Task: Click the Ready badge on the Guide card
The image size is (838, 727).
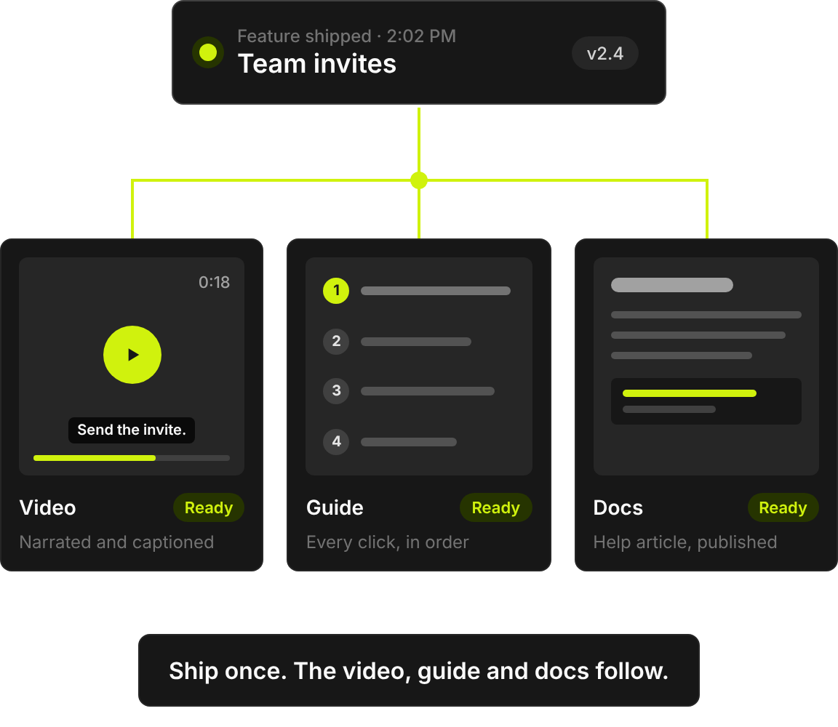Action: tap(496, 507)
